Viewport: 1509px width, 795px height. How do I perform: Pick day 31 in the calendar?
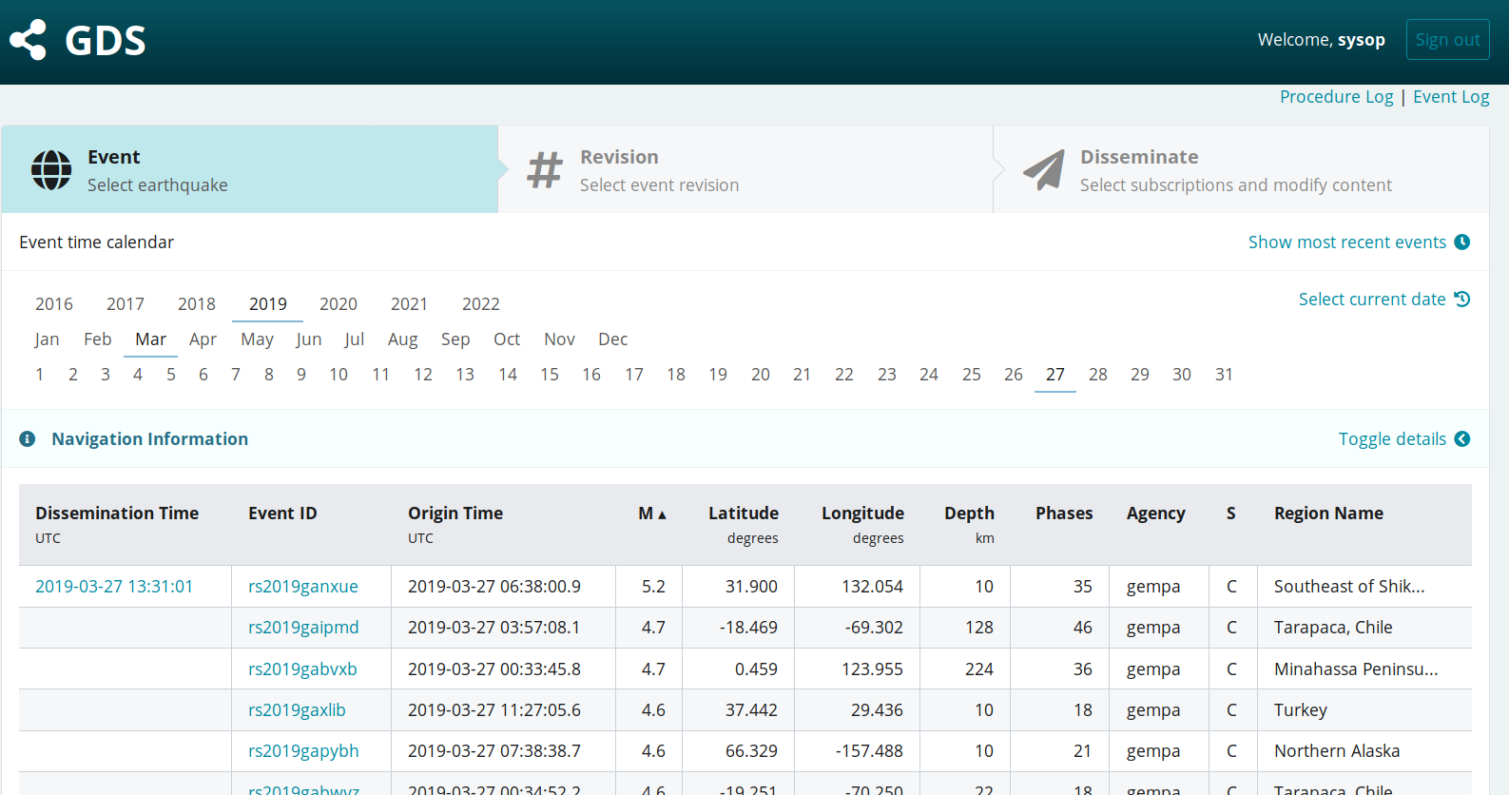(x=1224, y=375)
